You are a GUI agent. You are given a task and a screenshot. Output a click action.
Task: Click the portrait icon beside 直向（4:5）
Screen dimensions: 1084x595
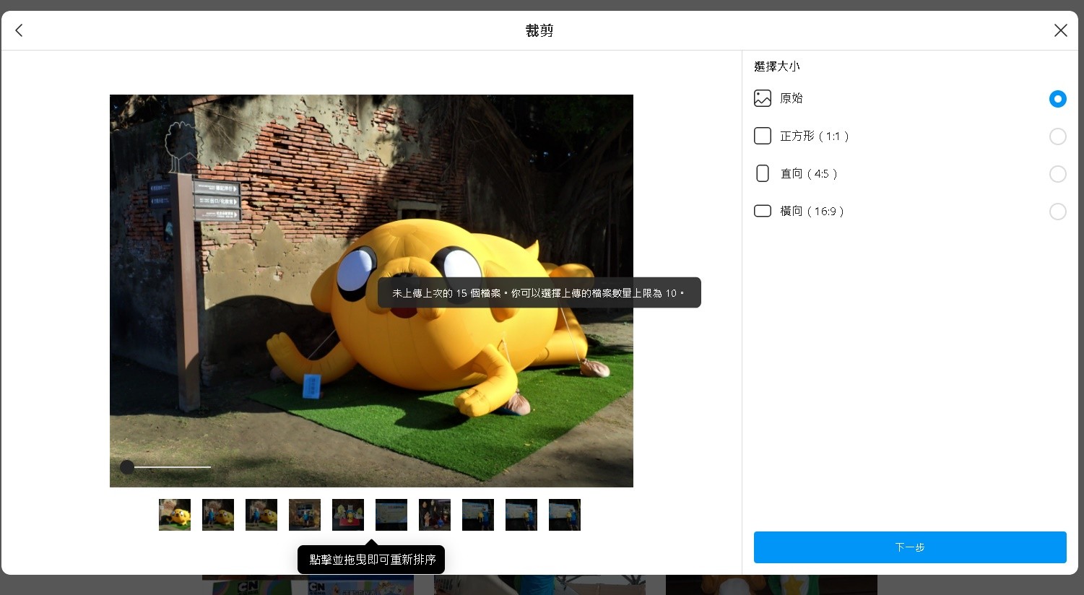(x=763, y=173)
